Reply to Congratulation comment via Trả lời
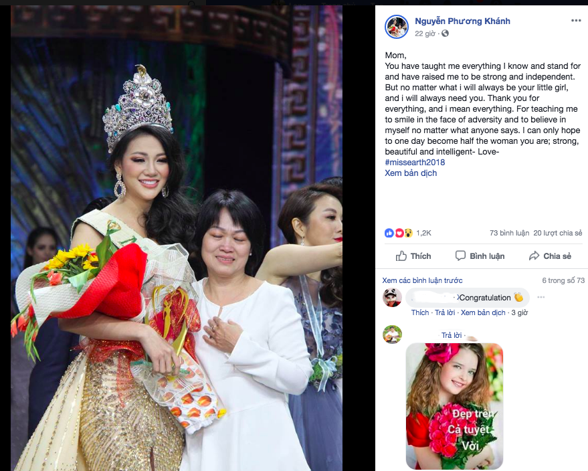588x471 pixels. [x=445, y=312]
